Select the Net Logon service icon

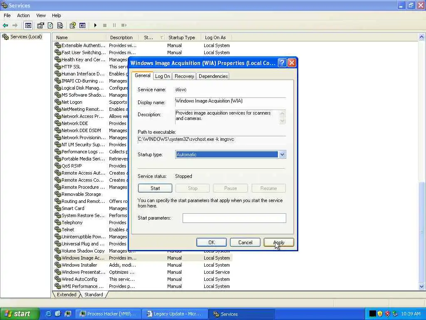click(x=57, y=102)
